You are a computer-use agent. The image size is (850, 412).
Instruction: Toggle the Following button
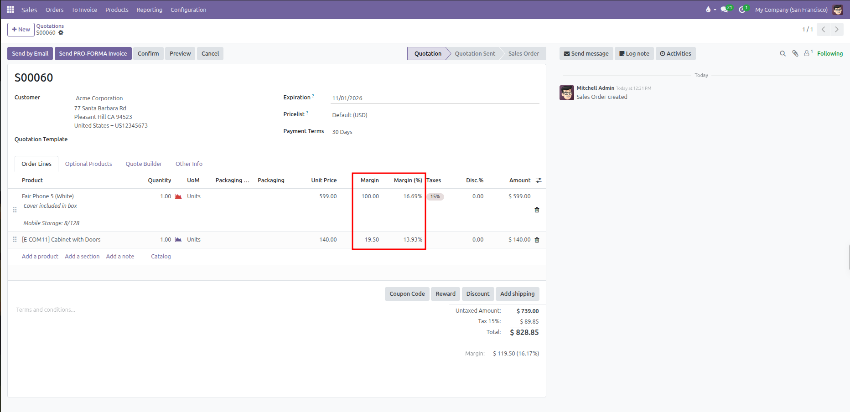point(830,54)
